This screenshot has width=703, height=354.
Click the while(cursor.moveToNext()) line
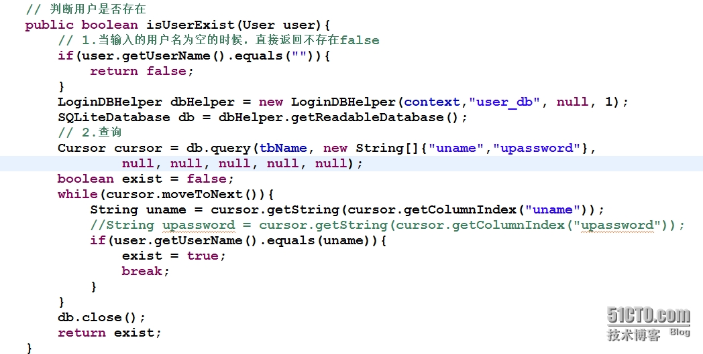166,194
